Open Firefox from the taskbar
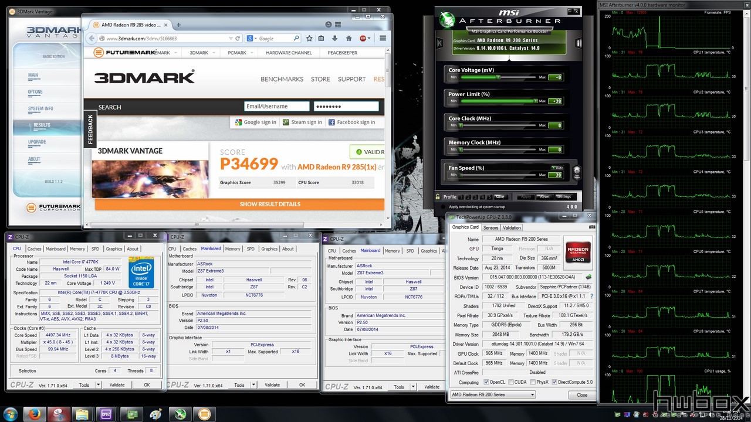This screenshot has width=751, height=422. tap(35, 414)
